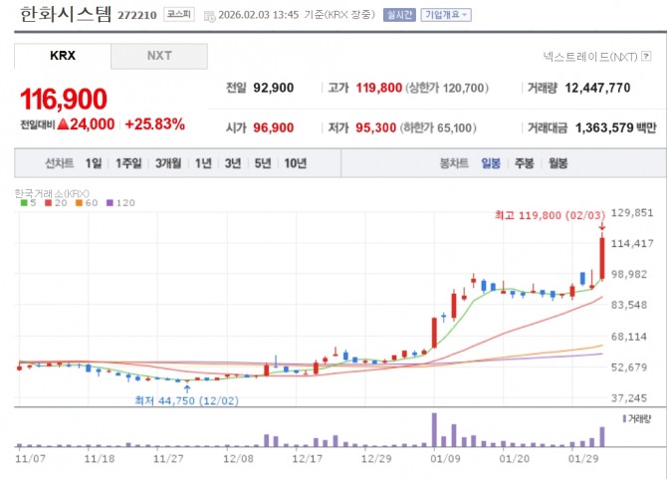
Task: Click the opening price 96,900
Action: coord(274,128)
